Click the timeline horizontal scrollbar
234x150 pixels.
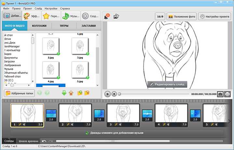click(x=113, y=141)
